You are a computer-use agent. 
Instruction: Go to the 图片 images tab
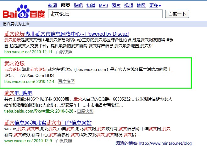[116, 5]
